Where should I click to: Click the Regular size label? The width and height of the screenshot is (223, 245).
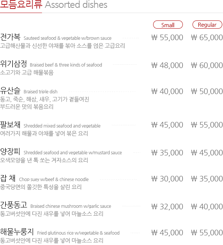207,25
